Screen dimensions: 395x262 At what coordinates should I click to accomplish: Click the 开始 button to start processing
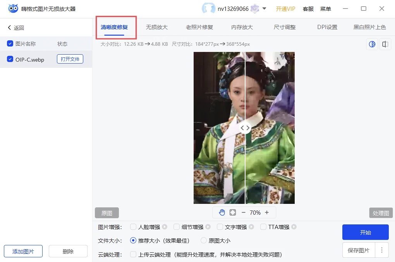click(x=365, y=232)
